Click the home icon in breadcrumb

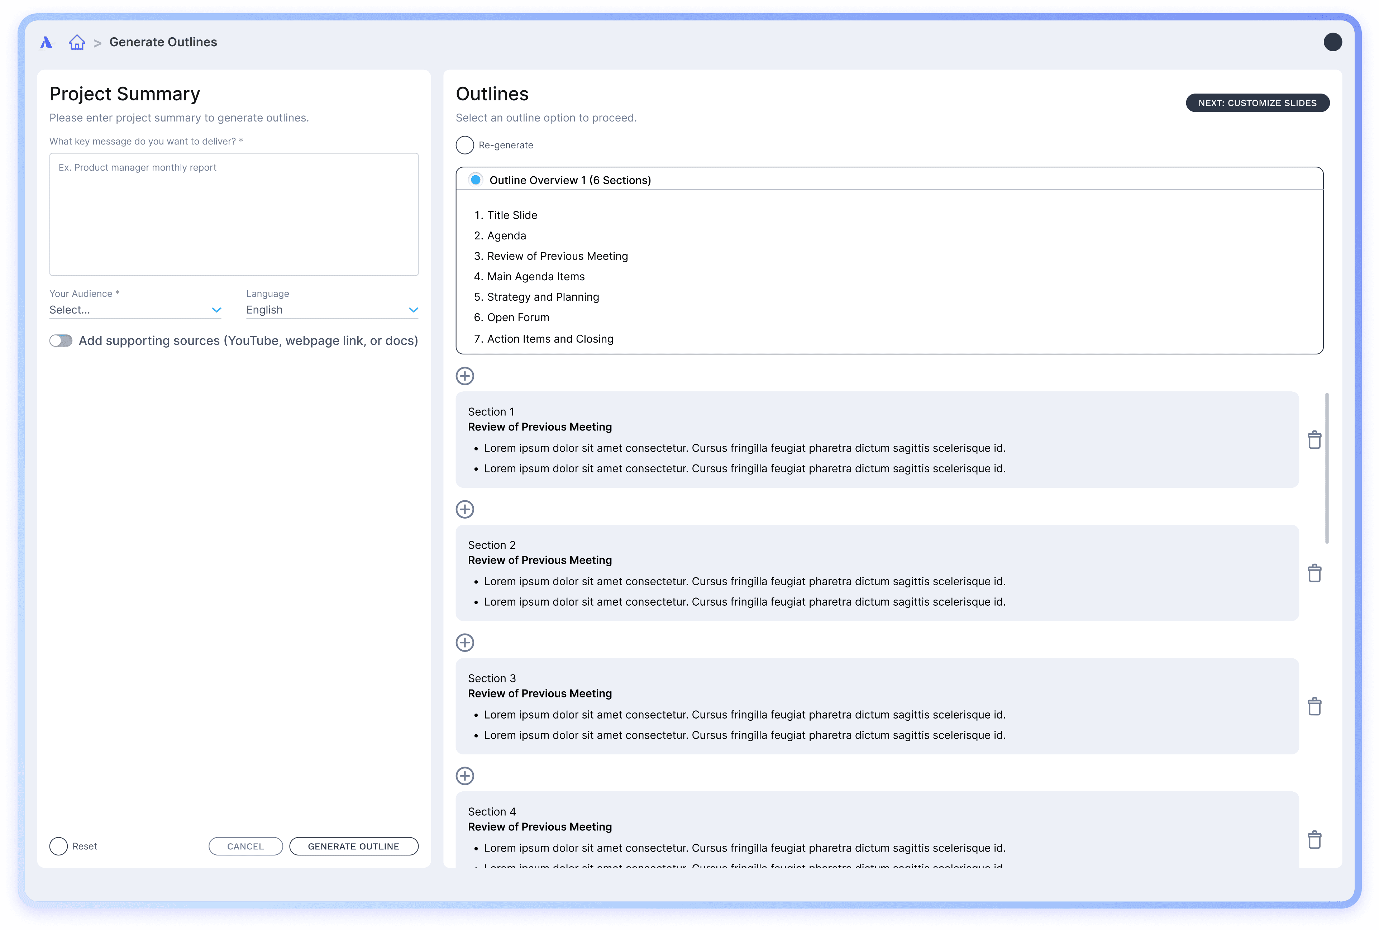coord(77,42)
